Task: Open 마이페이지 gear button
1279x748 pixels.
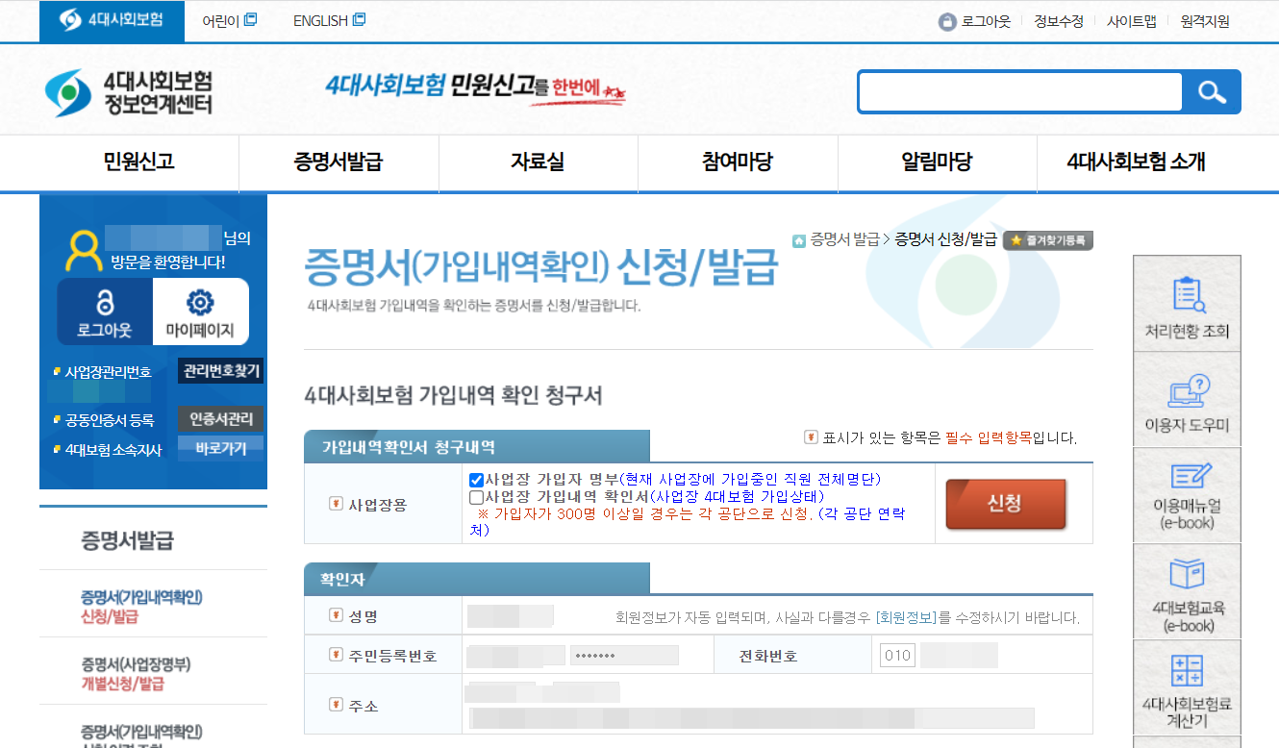Action: click(x=200, y=312)
